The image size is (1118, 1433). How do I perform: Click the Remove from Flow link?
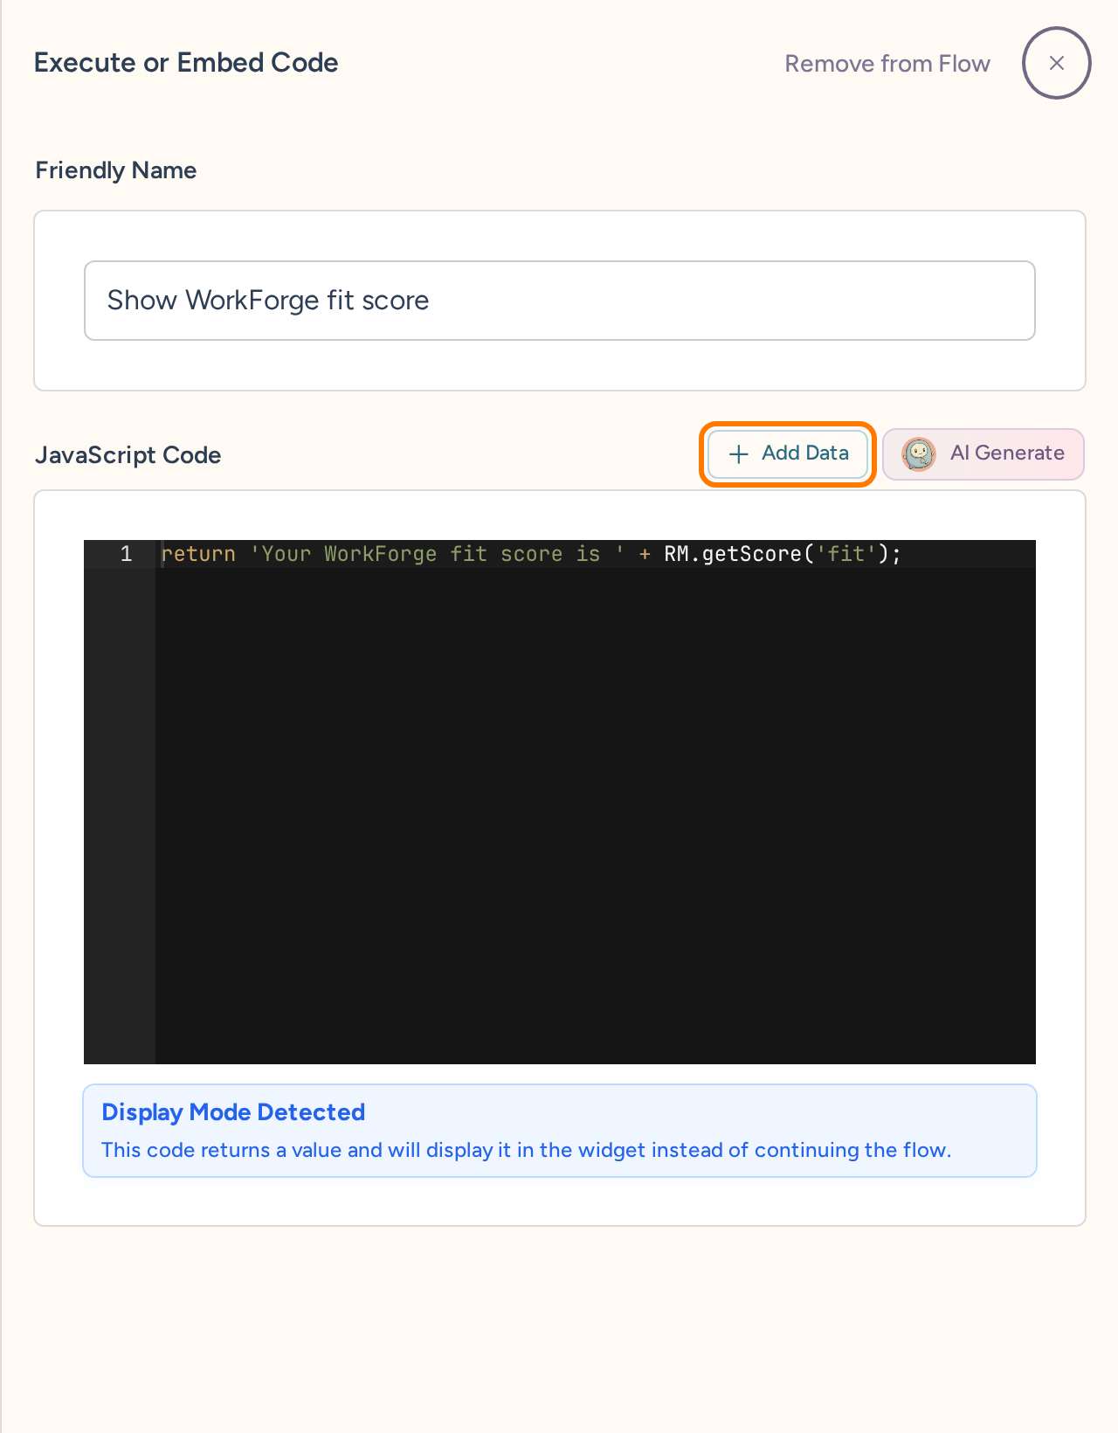point(887,64)
